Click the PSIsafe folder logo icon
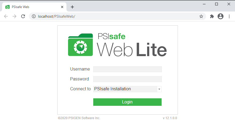Screen dimensions: 235x140 tap(80, 45)
